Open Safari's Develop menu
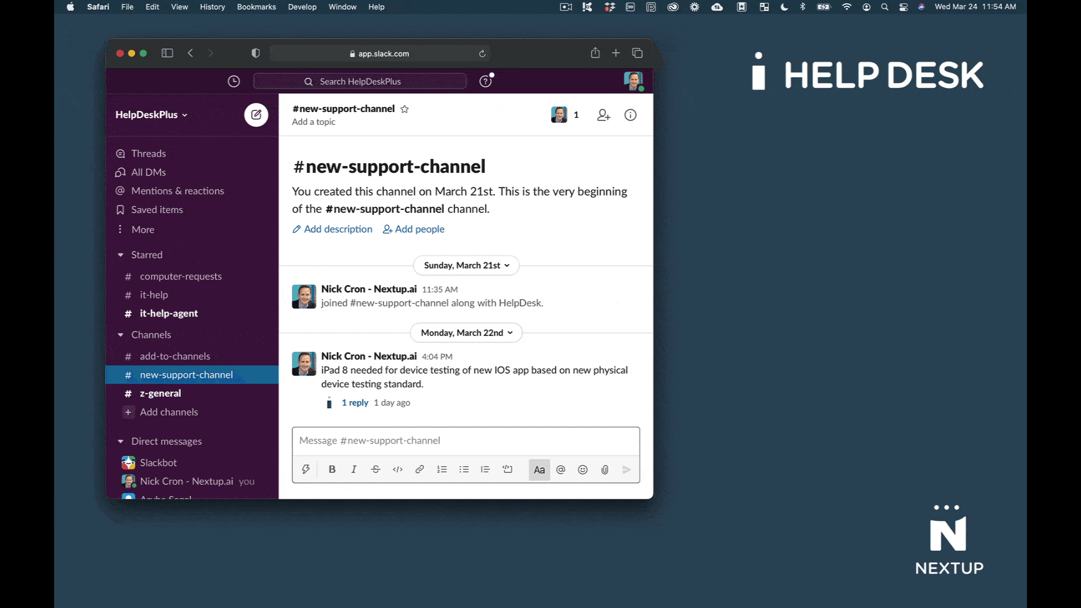 click(x=302, y=7)
